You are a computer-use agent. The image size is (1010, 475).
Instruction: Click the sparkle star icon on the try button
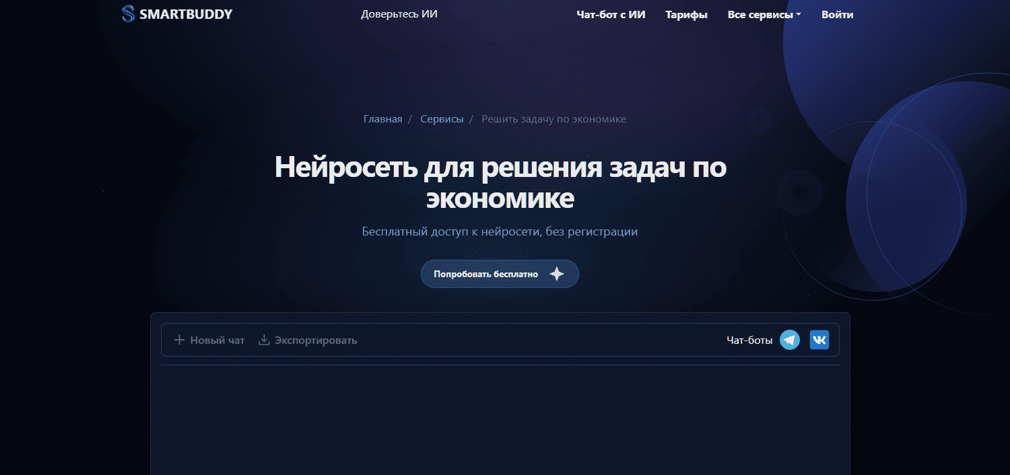pos(556,274)
